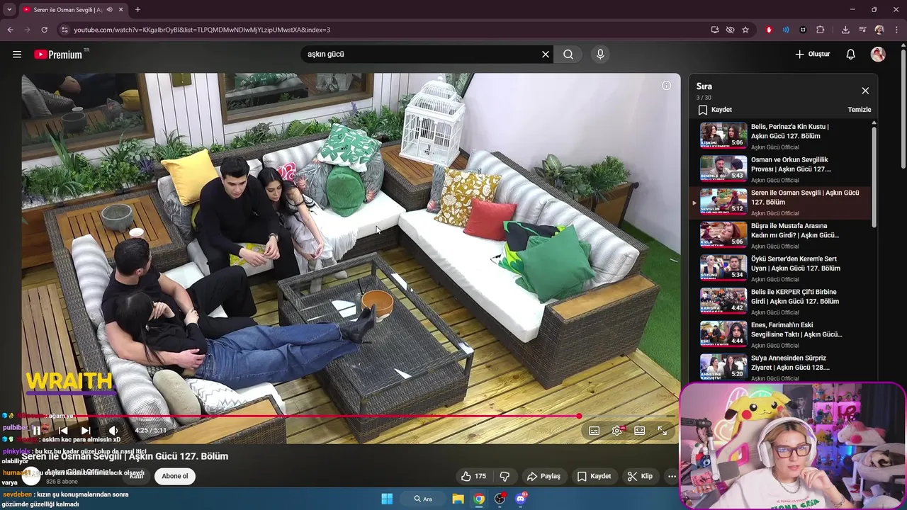
Task: Save queue with Kaydet bookmark
Action: (x=715, y=110)
